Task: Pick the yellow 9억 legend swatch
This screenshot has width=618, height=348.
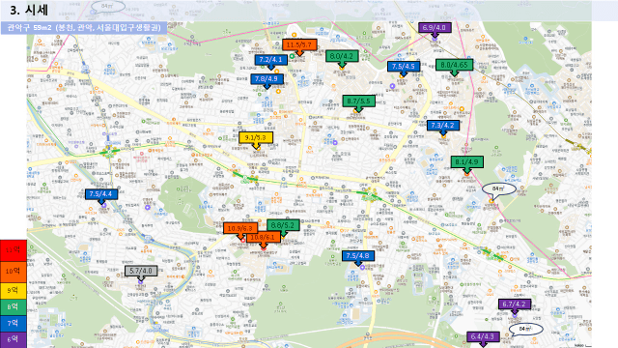Action: (x=13, y=290)
